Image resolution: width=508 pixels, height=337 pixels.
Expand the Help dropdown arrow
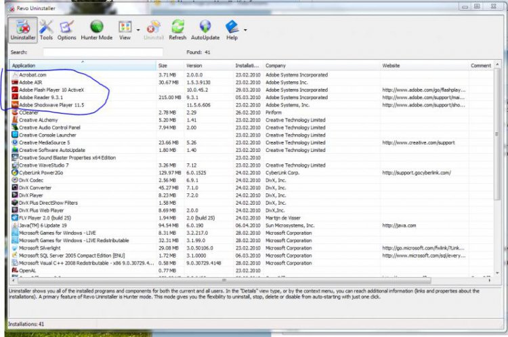pyautogui.click(x=245, y=30)
